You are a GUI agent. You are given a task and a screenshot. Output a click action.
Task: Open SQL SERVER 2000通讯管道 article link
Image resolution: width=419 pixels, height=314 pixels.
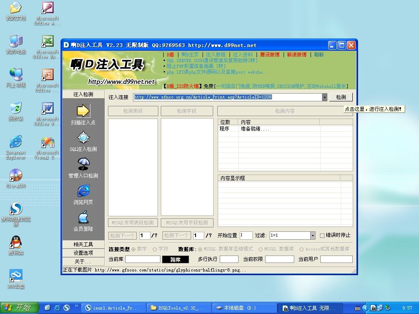[212, 61]
